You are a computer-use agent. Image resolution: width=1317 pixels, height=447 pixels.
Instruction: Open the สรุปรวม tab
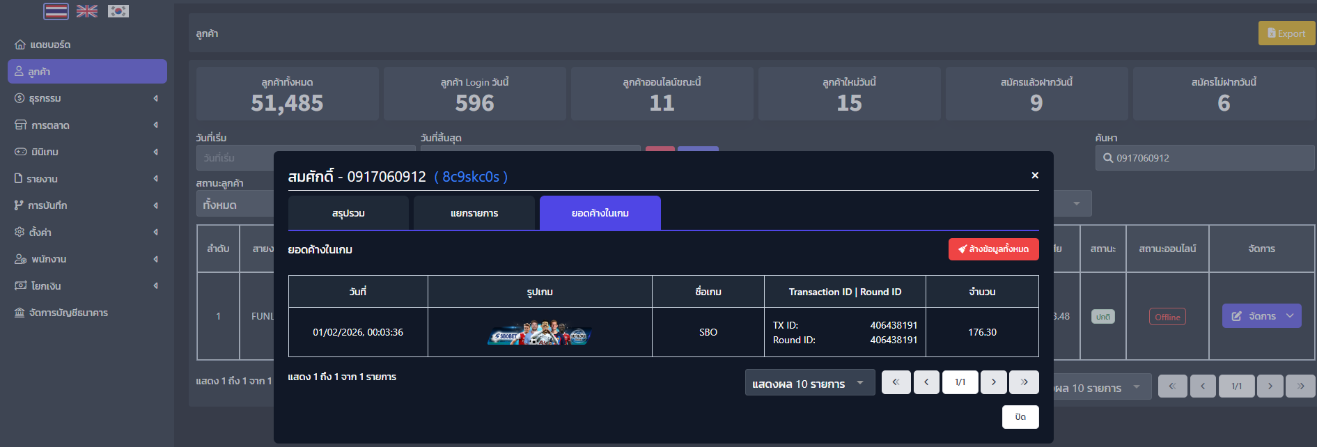click(348, 213)
